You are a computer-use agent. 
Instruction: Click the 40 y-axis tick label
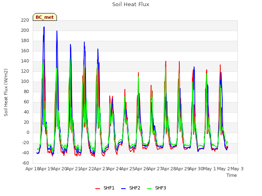[26, 112]
